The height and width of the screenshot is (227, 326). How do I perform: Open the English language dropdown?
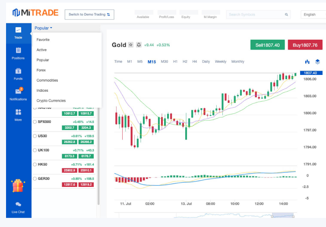point(313,15)
